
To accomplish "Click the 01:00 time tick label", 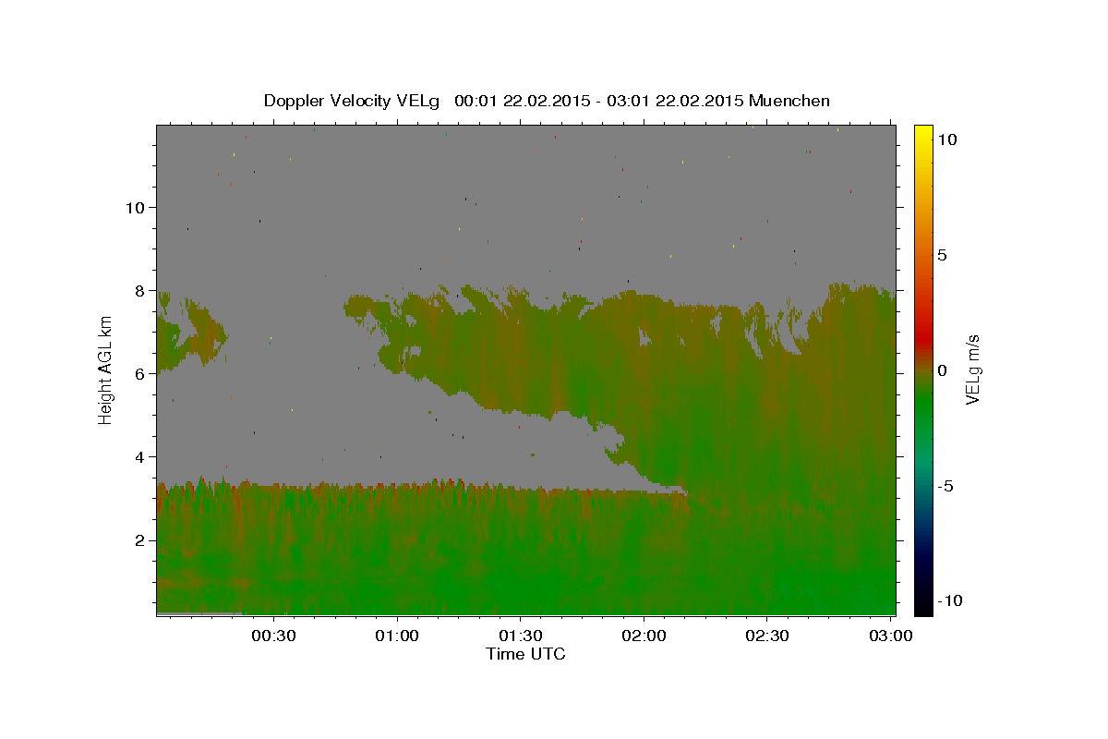I will (397, 636).
